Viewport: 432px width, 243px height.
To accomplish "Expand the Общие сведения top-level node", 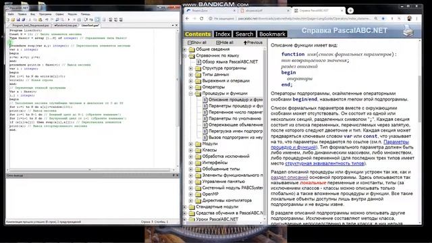I will point(185,49).
